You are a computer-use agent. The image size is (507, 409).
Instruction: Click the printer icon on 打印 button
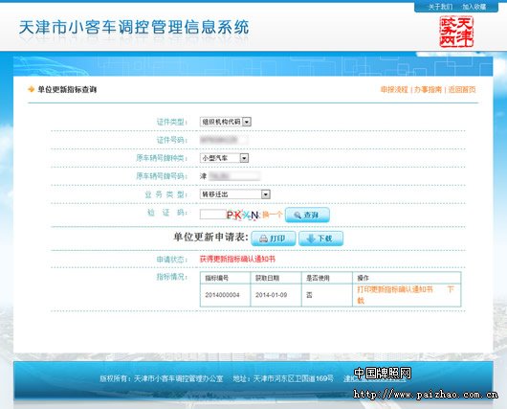263,239
